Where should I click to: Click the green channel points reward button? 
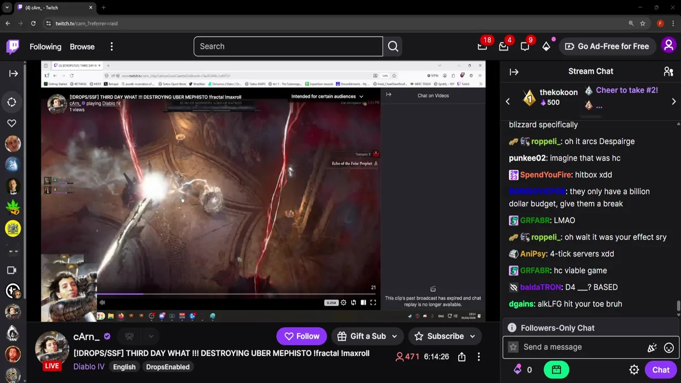point(557,370)
